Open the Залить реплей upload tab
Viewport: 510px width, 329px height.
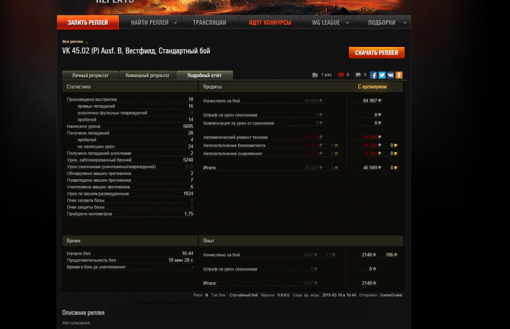tap(88, 22)
